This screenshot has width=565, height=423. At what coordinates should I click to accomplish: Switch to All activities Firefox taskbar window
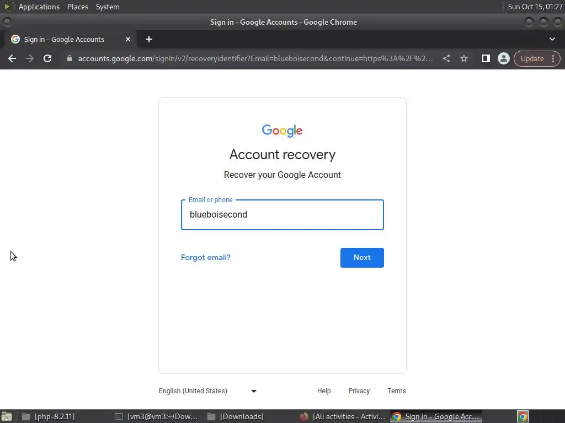343,416
